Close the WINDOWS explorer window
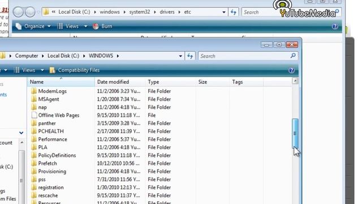The width and height of the screenshot is (362, 204). click(x=292, y=45)
